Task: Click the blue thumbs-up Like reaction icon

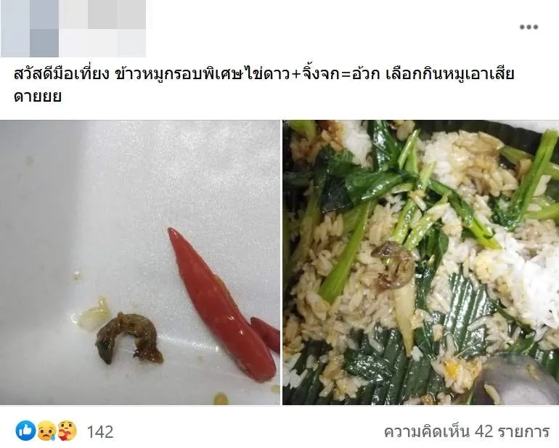Action: coord(25,431)
